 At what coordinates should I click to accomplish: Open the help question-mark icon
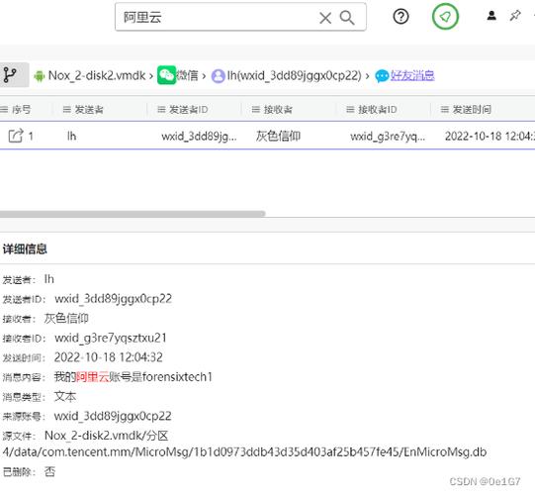[x=401, y=17]
